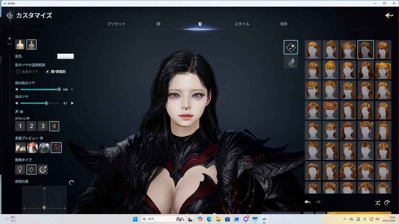399x224 pixels.
Task: Redo the customization change
Action: pyautogui.click(x=318, y=202)
